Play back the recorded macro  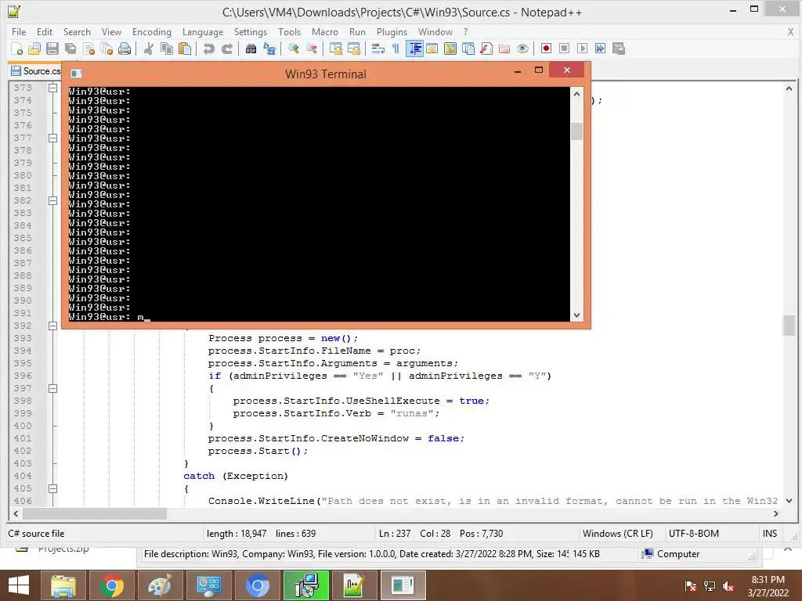(x=582, y=49)
